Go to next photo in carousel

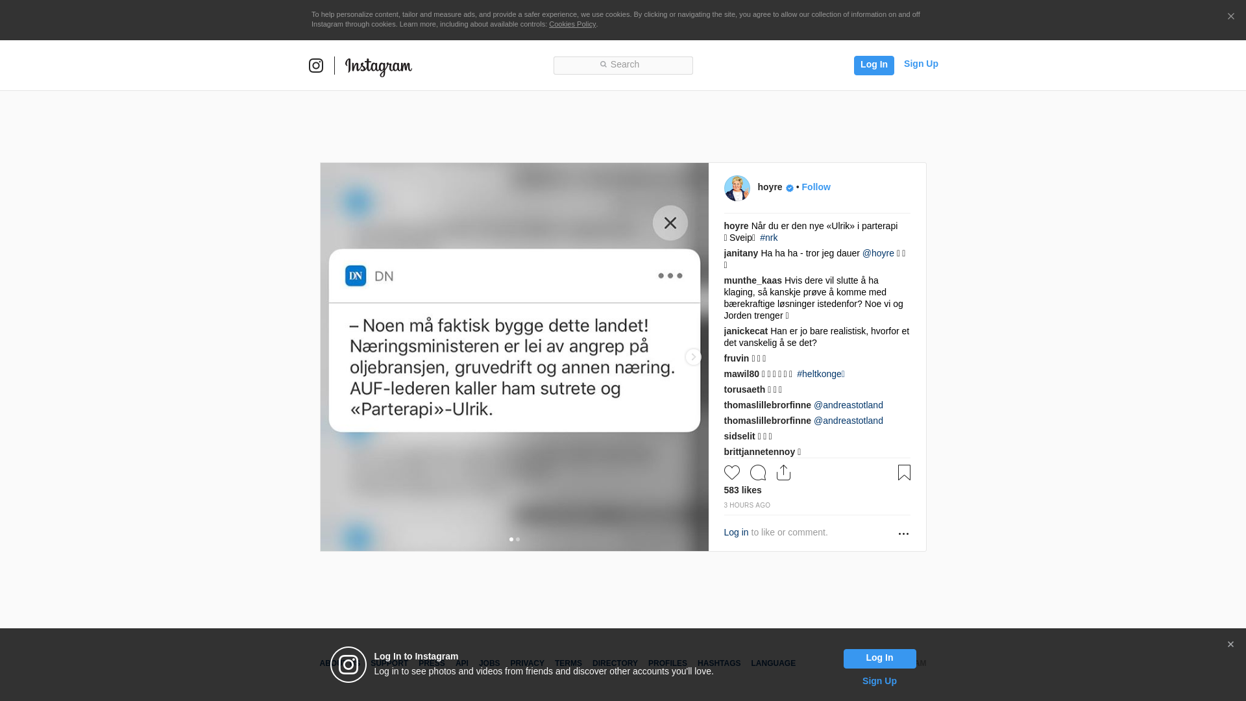[693, 357]
